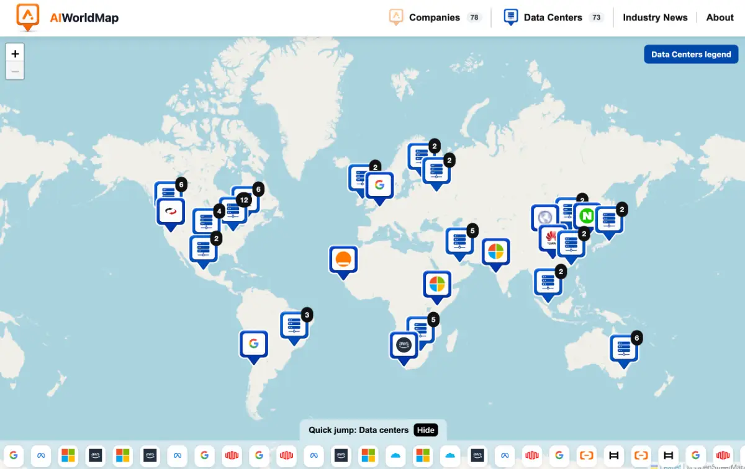Viewport: 745px width, 469px height.
Task: Open the 5 cluster marker in Middle East
Action: (460, 241)
